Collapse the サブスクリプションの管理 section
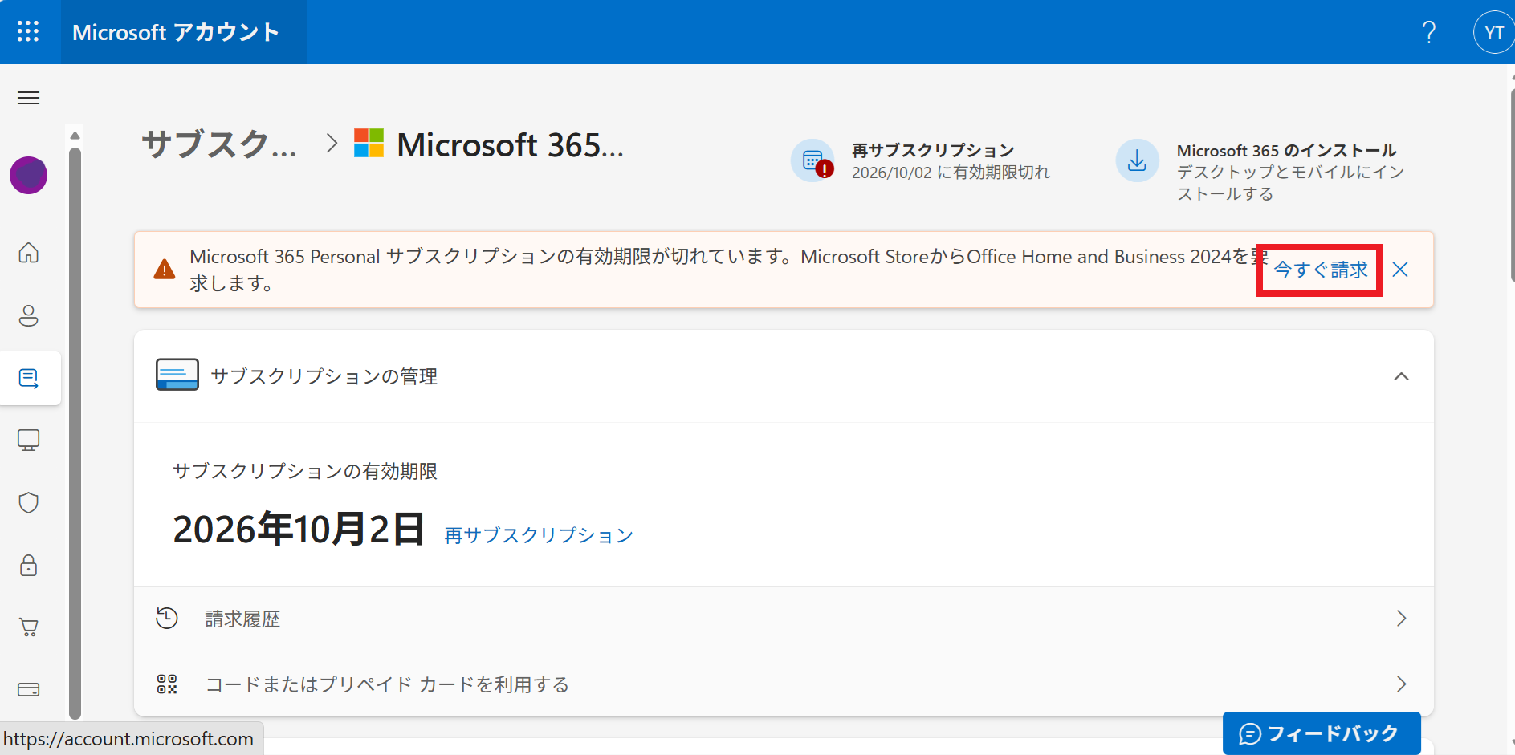Viewport: 1515px width, 755px height. [1402, 376]
